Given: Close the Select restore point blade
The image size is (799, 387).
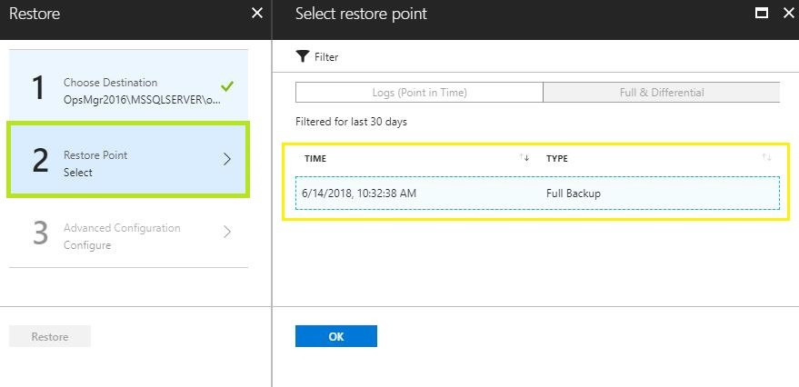Looking at the screenshot, I should 788,14.
